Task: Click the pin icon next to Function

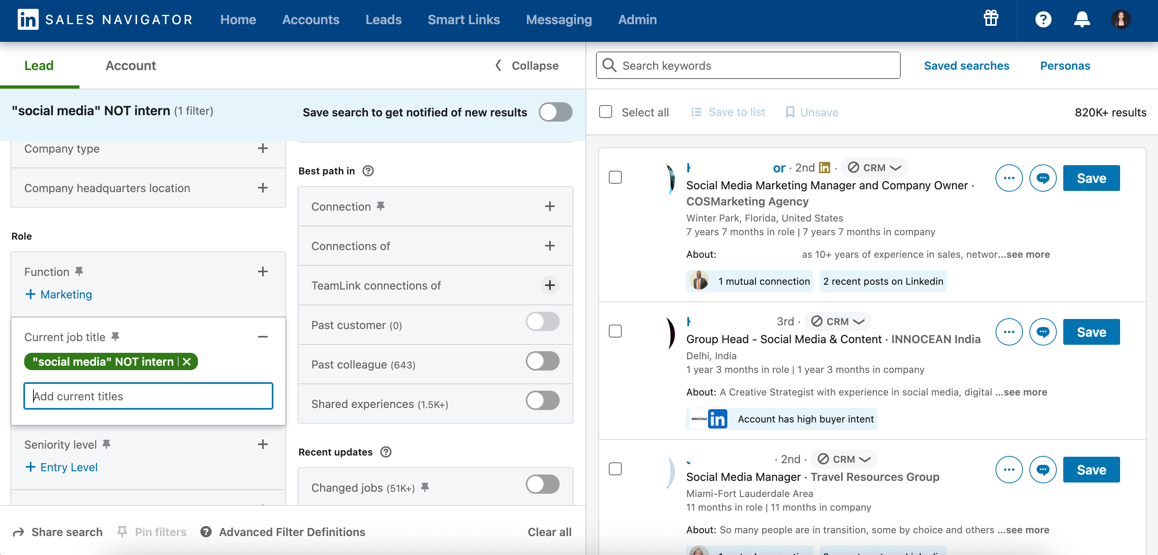Action: click(79, 271)
